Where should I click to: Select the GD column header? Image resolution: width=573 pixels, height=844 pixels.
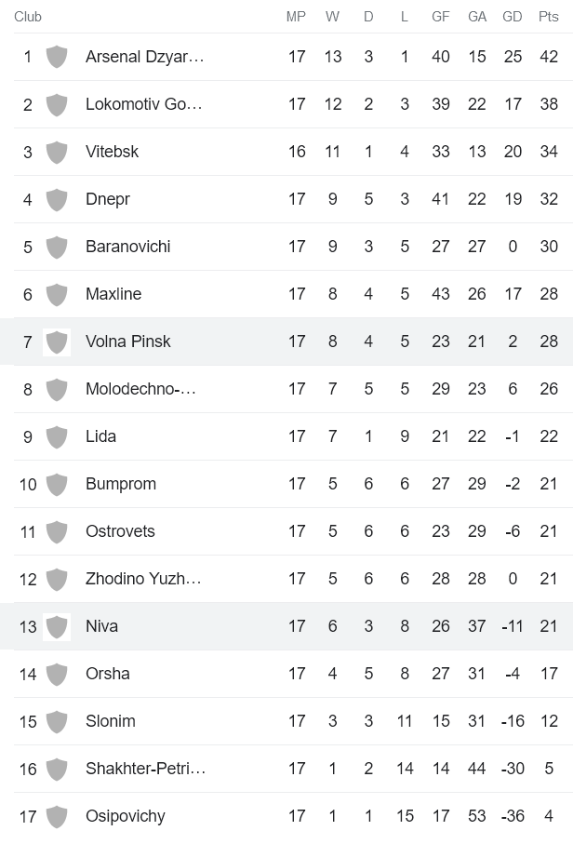(513, 16)
